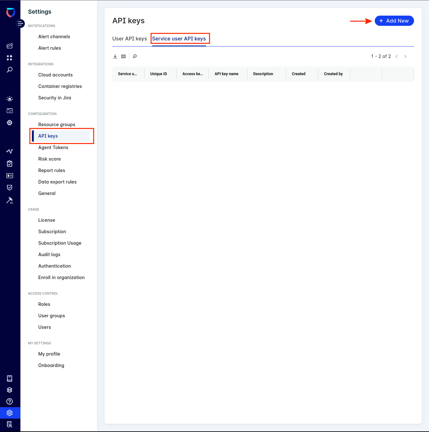Open License page
The width and height of the screenshot is (429, 432).
(x=47, y=220)
